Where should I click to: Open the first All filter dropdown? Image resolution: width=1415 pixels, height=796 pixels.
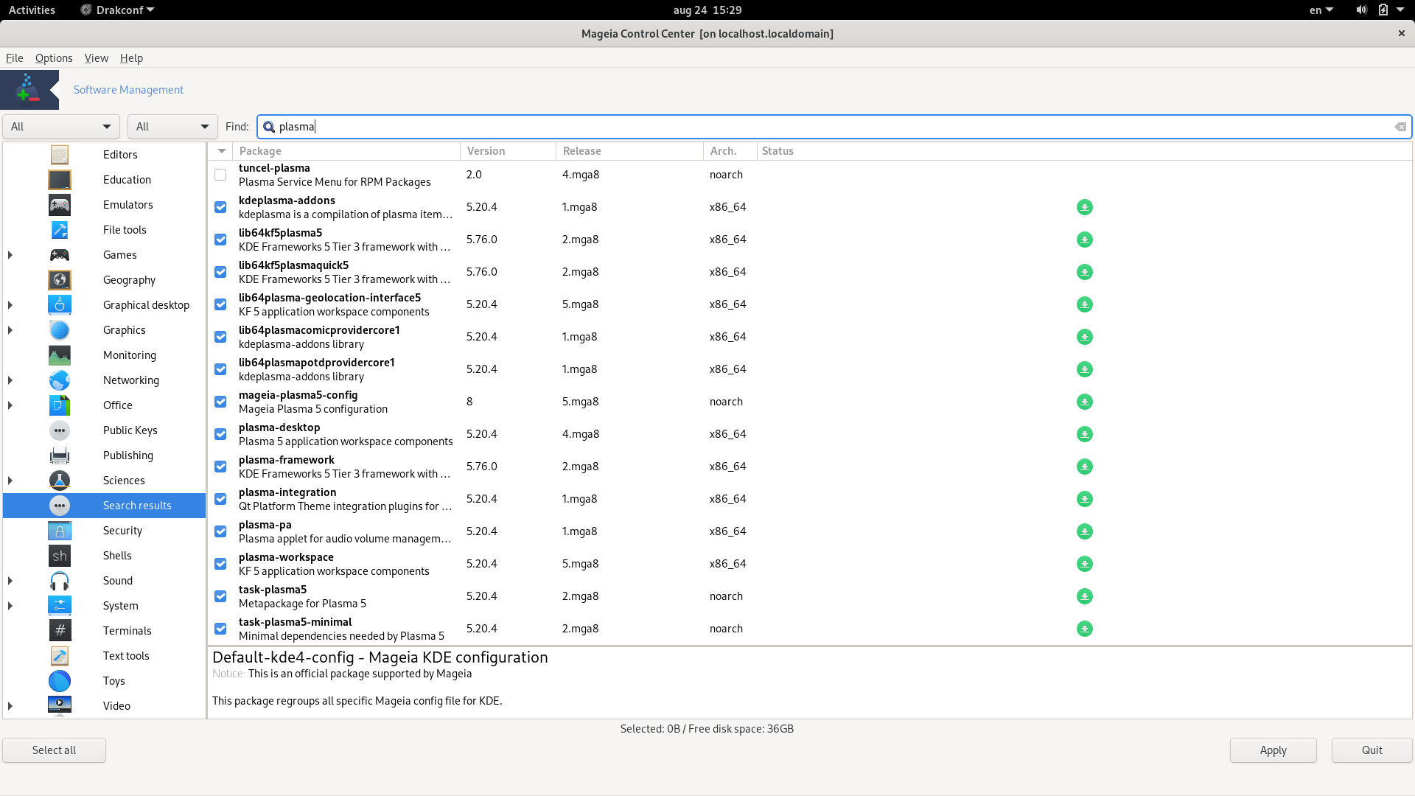point(61,127)
